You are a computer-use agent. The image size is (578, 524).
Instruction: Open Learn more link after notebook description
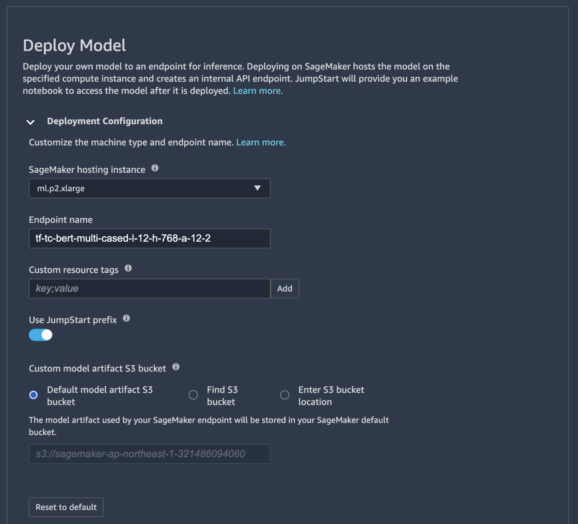coord(258,91)
